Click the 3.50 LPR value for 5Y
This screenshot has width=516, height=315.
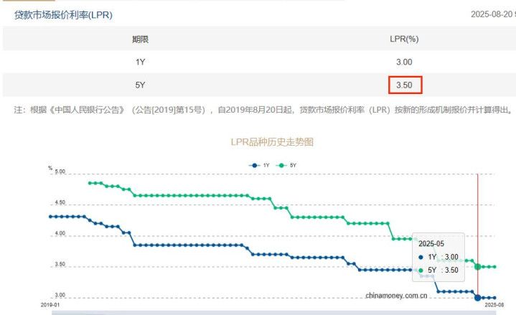[404, 85]
